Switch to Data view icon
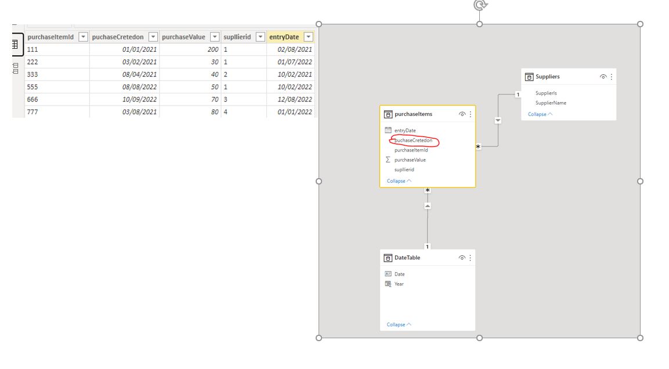This screenshot has height=369, width=669. (x=15, y=44)
